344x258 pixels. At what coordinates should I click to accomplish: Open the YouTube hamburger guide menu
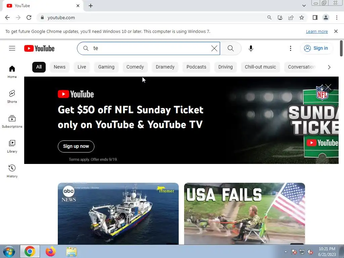click(12, 48)
